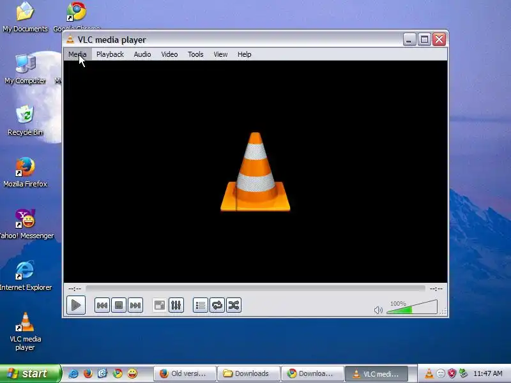Image resolution: width=511 pixels, height=383 pixels.
Task: Launch Yahoo Messenger from quick launch
Action: 132,373
